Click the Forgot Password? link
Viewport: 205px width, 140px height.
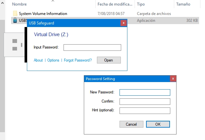tap(78, 60)
